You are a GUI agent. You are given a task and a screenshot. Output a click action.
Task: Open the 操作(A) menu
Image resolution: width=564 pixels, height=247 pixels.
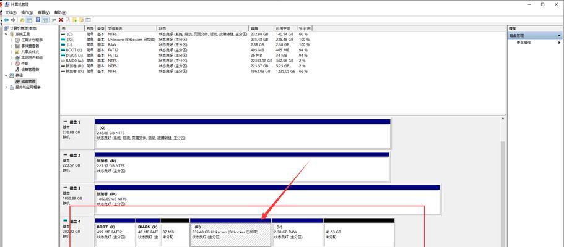[27, 12]
